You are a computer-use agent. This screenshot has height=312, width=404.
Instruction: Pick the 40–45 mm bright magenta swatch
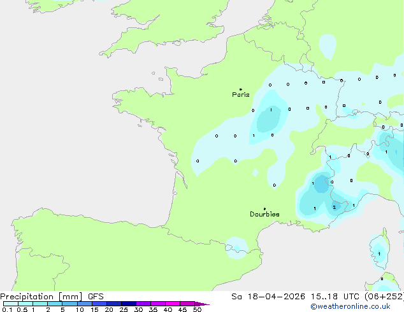click(x=173, y=304)
